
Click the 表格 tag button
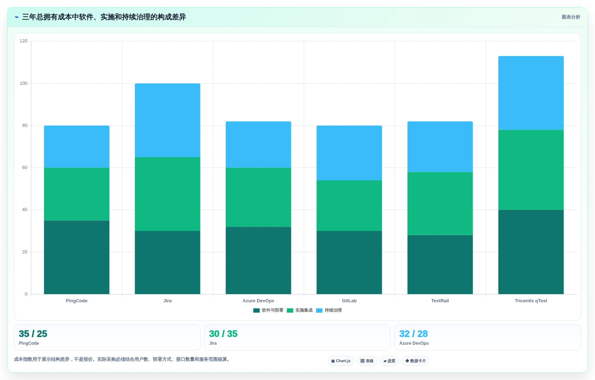pyautogui.click(x=367, y=361)
